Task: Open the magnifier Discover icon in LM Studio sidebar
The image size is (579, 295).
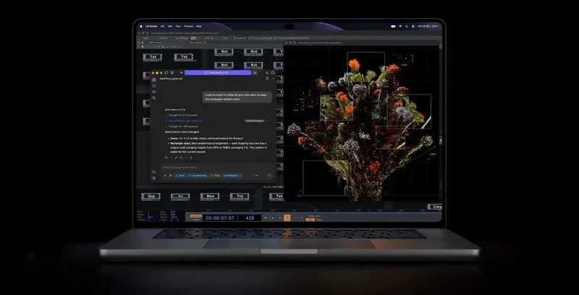Action: click(x=154, y=98)
